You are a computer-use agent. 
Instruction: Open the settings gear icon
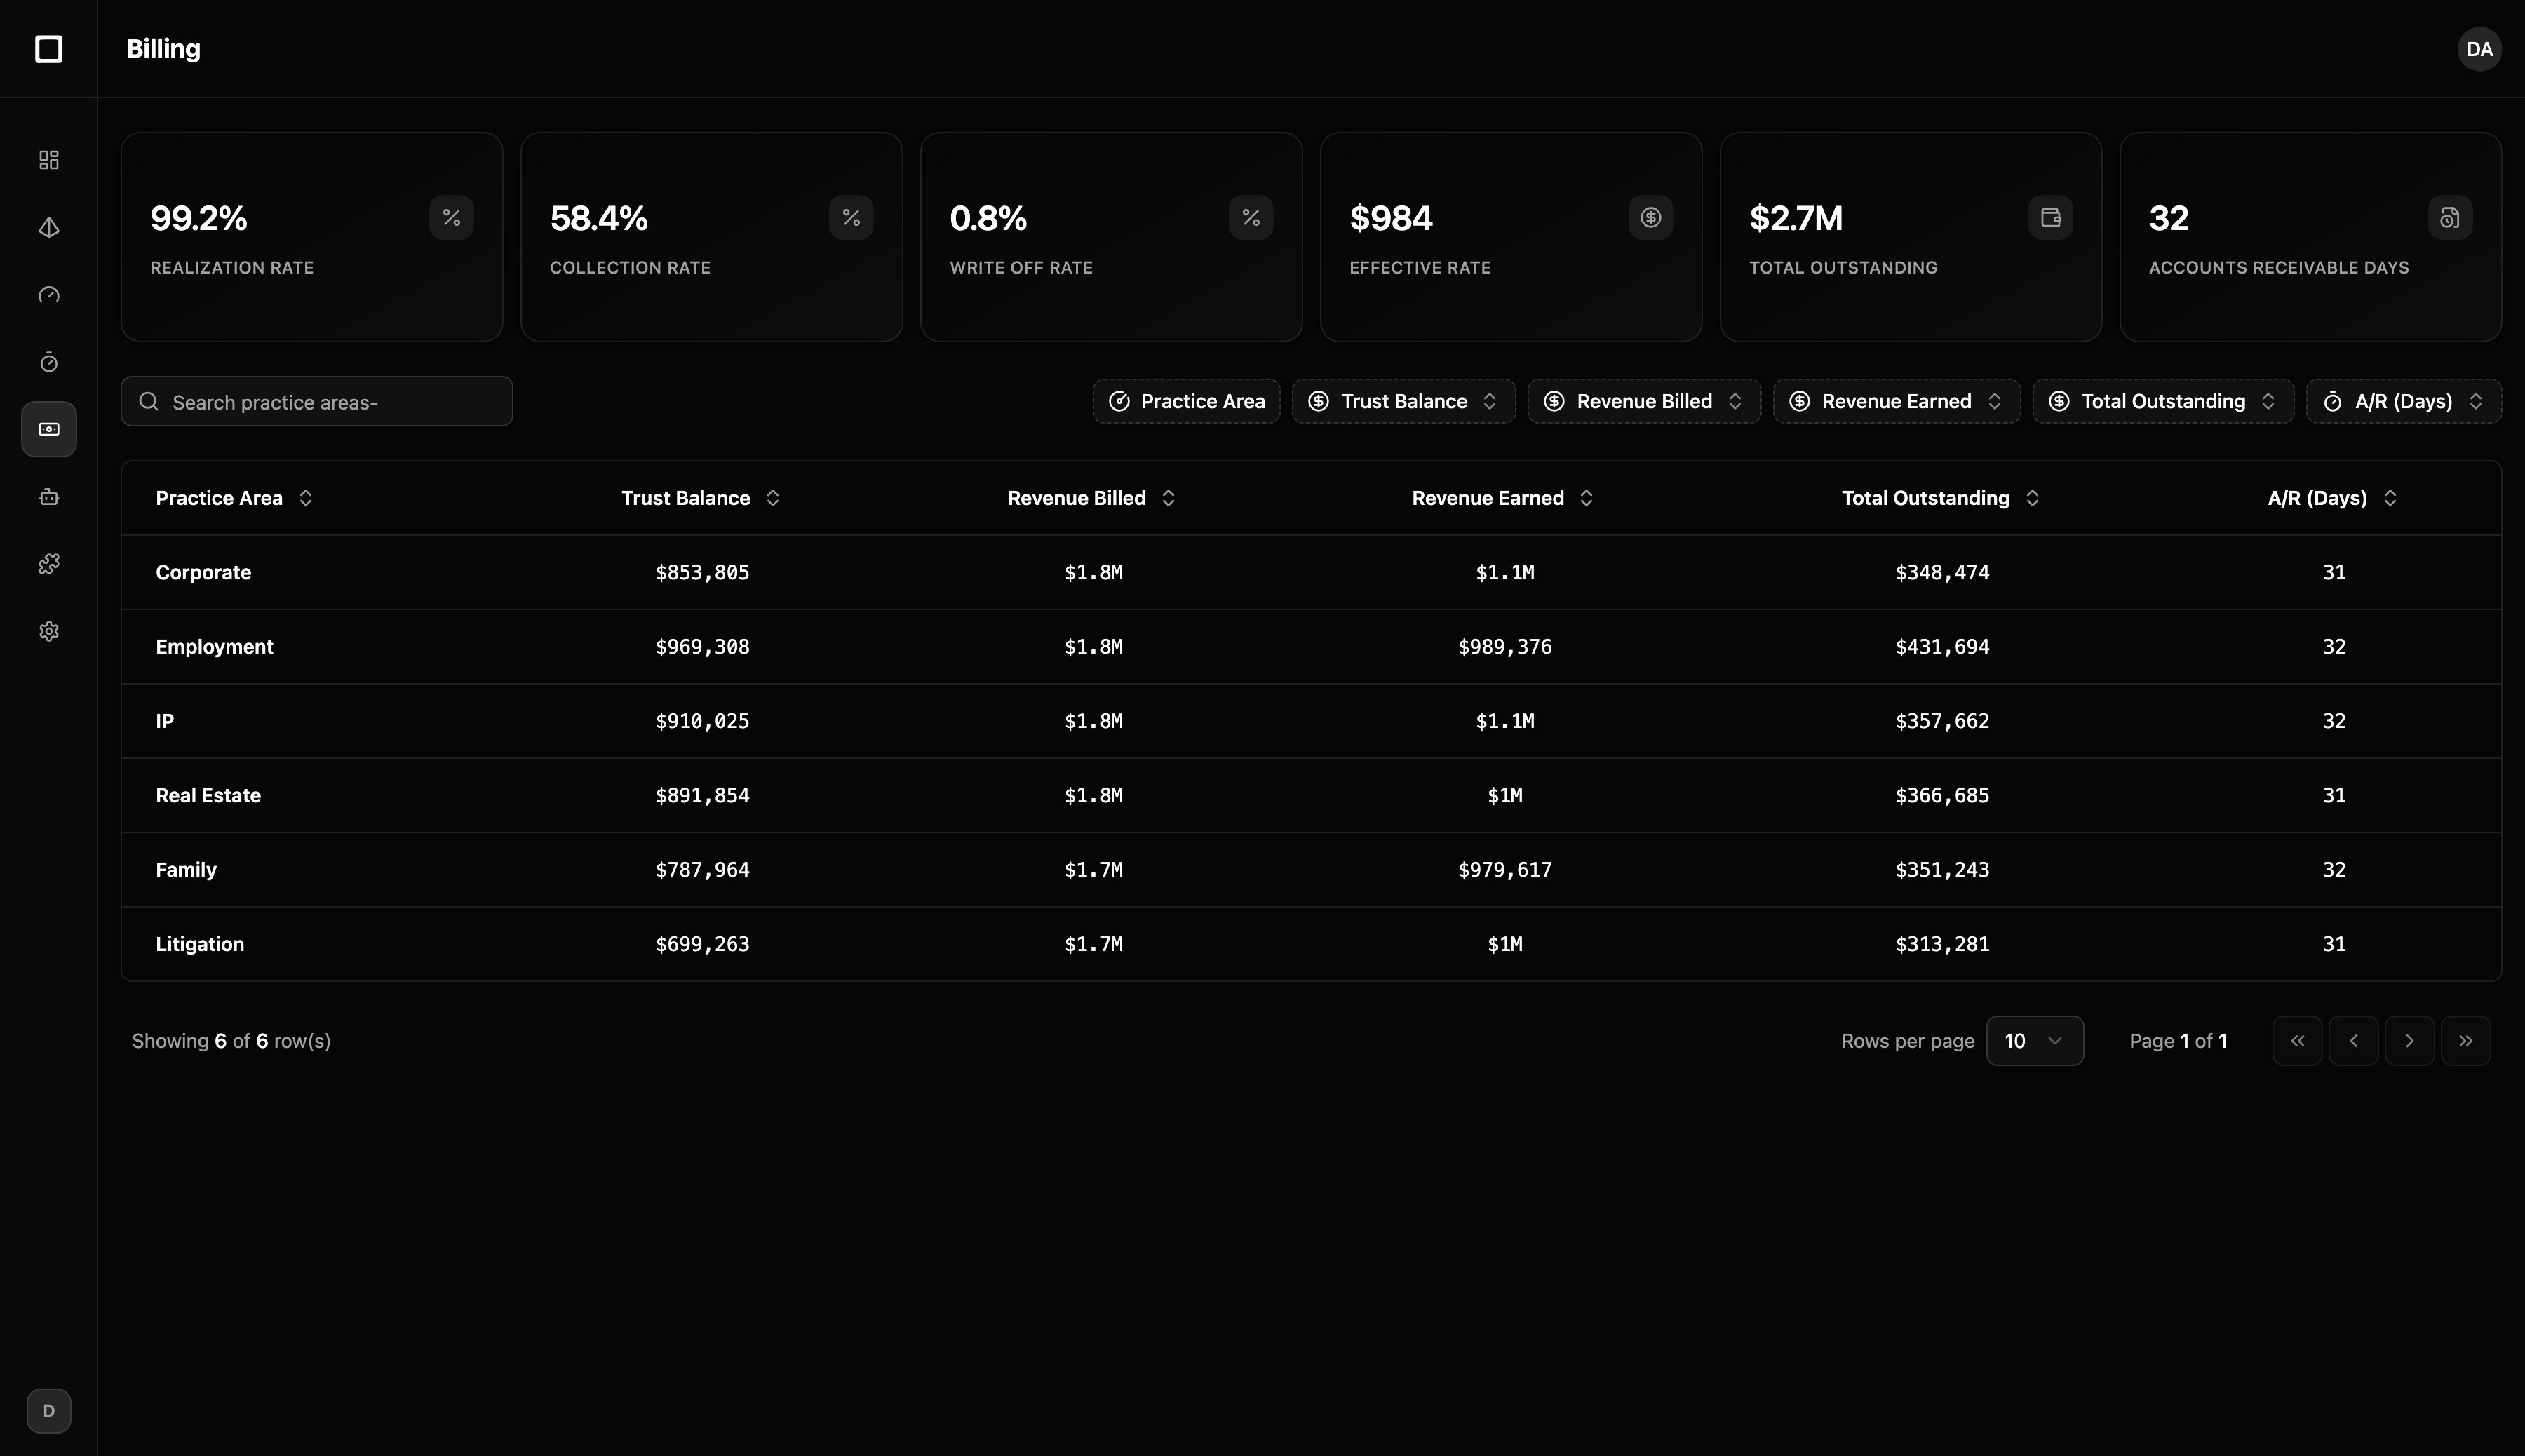[48, 630]
